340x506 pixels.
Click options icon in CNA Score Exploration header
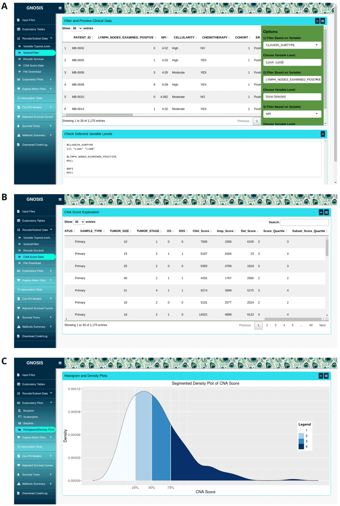point(326,212)
